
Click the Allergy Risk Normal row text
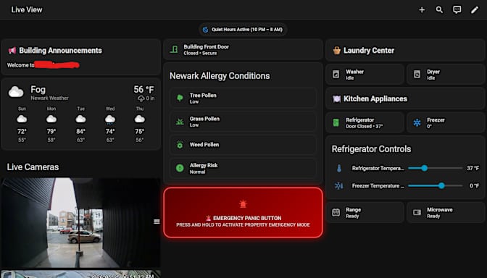tap(204, 168)
